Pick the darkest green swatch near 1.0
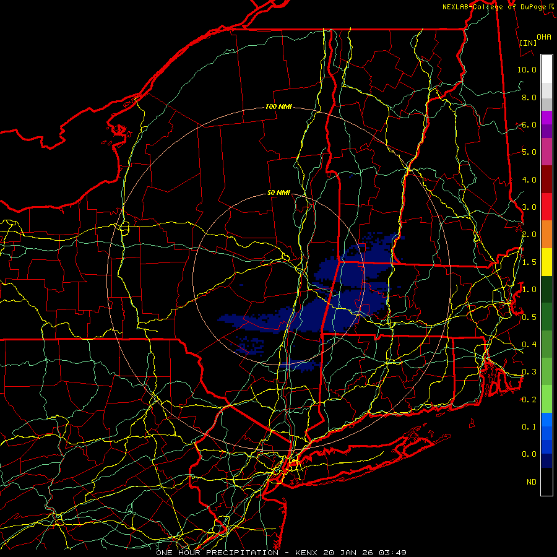This screenshot has width=557, height=557. pyautogui.click(x=546, y=289)
